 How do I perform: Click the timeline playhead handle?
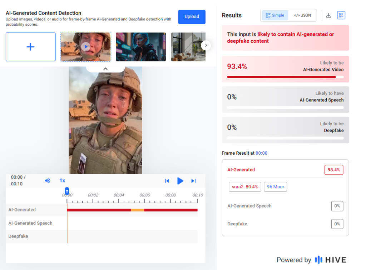(x=67, y=191)
